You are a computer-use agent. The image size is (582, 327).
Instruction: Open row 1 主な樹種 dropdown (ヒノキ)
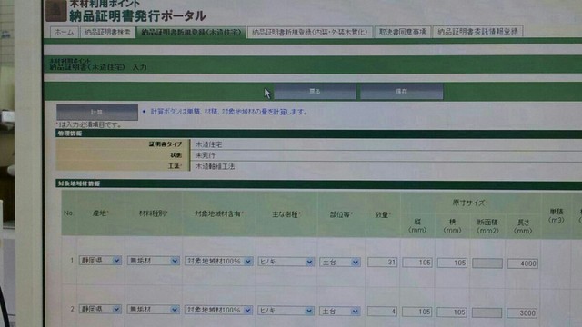coord(286,262)
